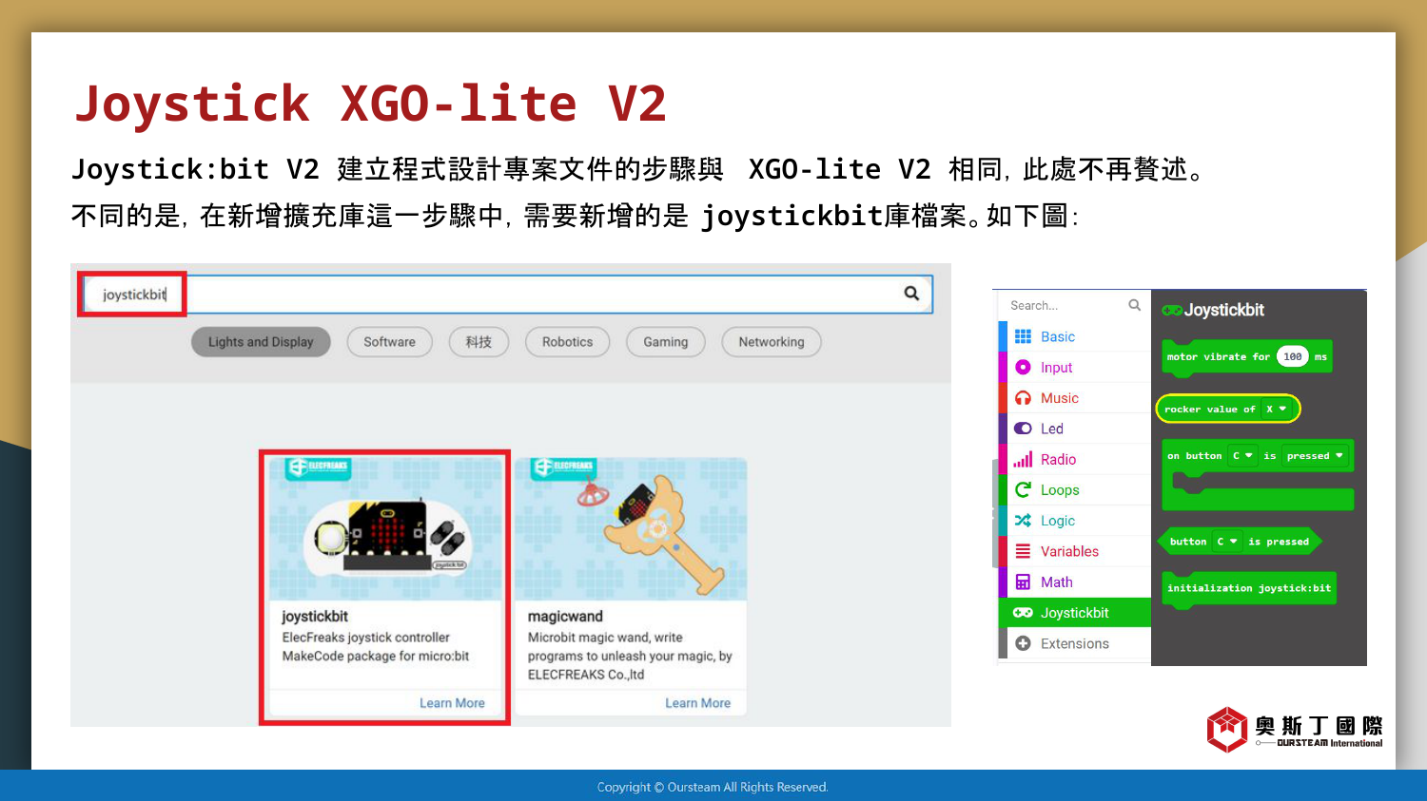Click the Variables list icon
Screen dimensions: 1427x801
point(1023,551)
